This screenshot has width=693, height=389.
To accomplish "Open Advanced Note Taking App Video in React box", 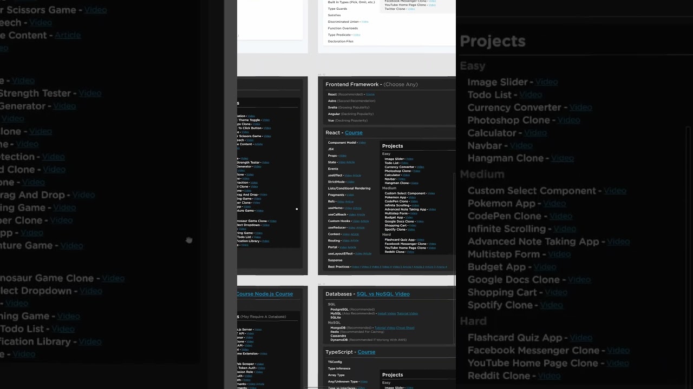I will click(432, 209).
